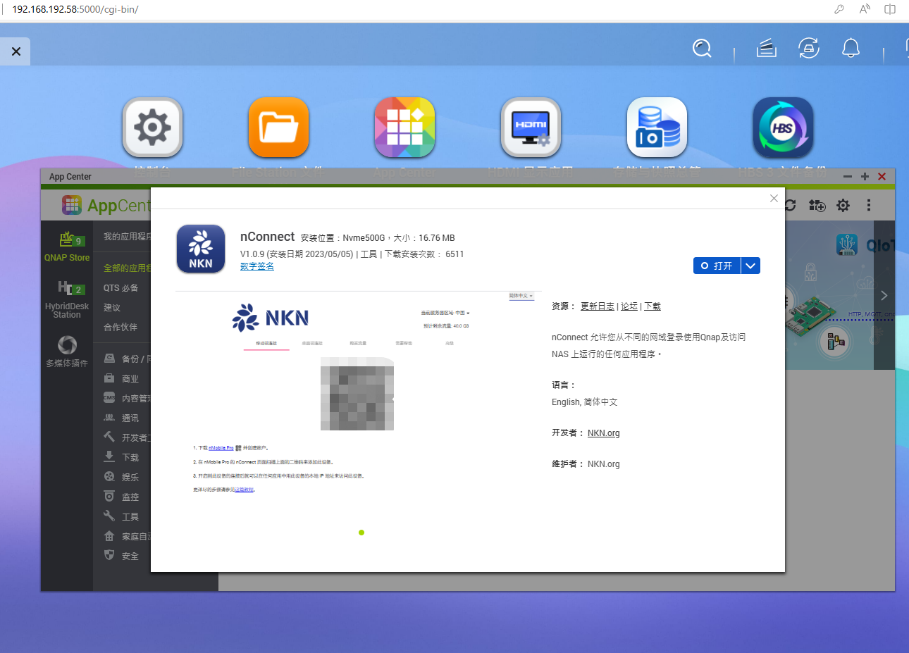Select the 备份/同步 category icon
Image resolution: width=909 pixels, height=653 pixels.
coord(109,358)
